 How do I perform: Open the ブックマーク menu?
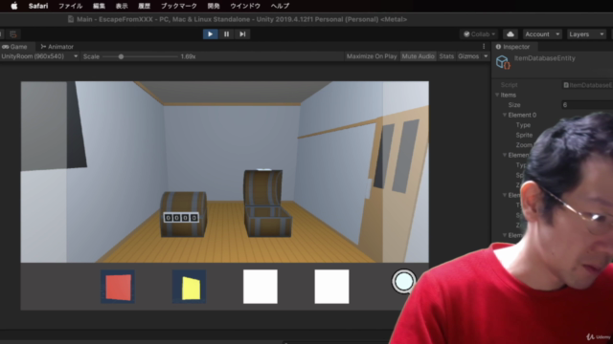point(179,6)
